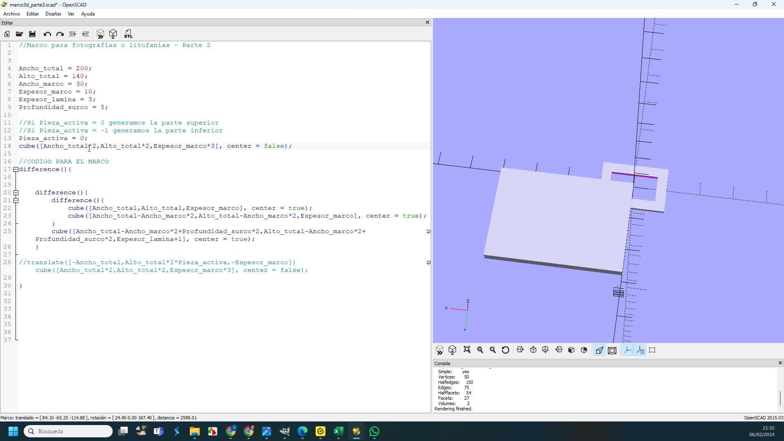Unindent the selected code lines
The height and width of the screenshot is (441, 784).
(x=72, y=34)
